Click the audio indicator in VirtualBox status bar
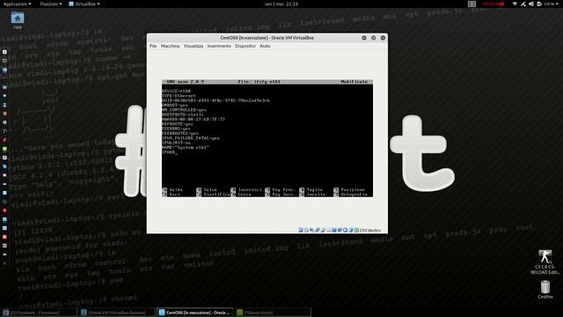563x317 pixels. click(x=311, y=230)
